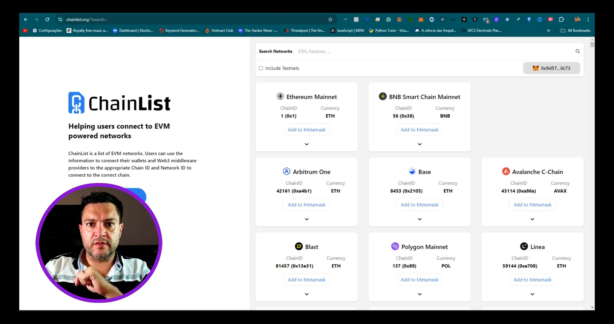
Task: Click the Linea network logo icon
Action: tap(524, 246)
